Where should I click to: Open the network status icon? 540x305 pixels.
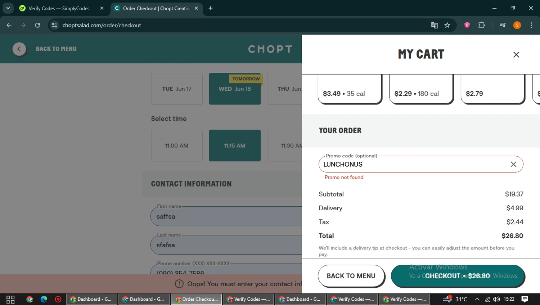tap(487, 299)
